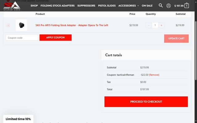Open the Accessories menu item
This screenshot has height=123, width=197.
(x=127, y=6)
